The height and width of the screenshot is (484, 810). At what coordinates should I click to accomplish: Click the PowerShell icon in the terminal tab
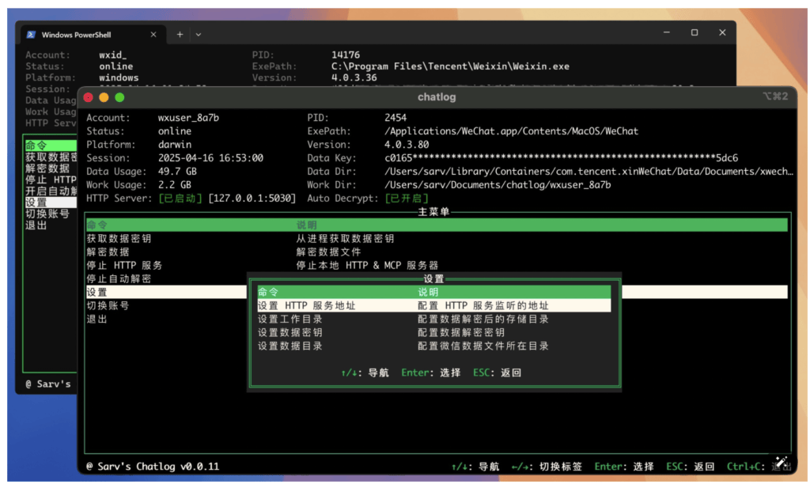point(31,34)
